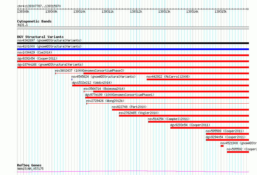
Task: Click the 139315k ruler position
Action: (221, 12)
